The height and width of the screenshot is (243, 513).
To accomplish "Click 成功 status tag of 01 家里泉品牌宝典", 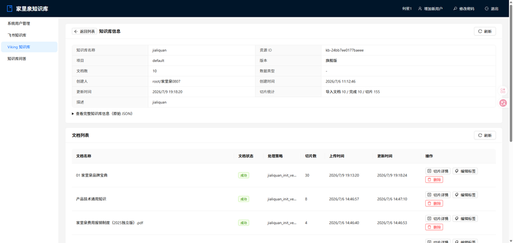I will point(244,175).
